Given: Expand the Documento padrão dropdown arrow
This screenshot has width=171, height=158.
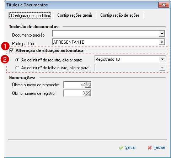Looking at the screenshot, I should click(x=162, y=34).
